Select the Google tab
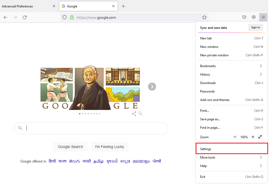This screenshot has height=185, width=271. pos(88,6)
